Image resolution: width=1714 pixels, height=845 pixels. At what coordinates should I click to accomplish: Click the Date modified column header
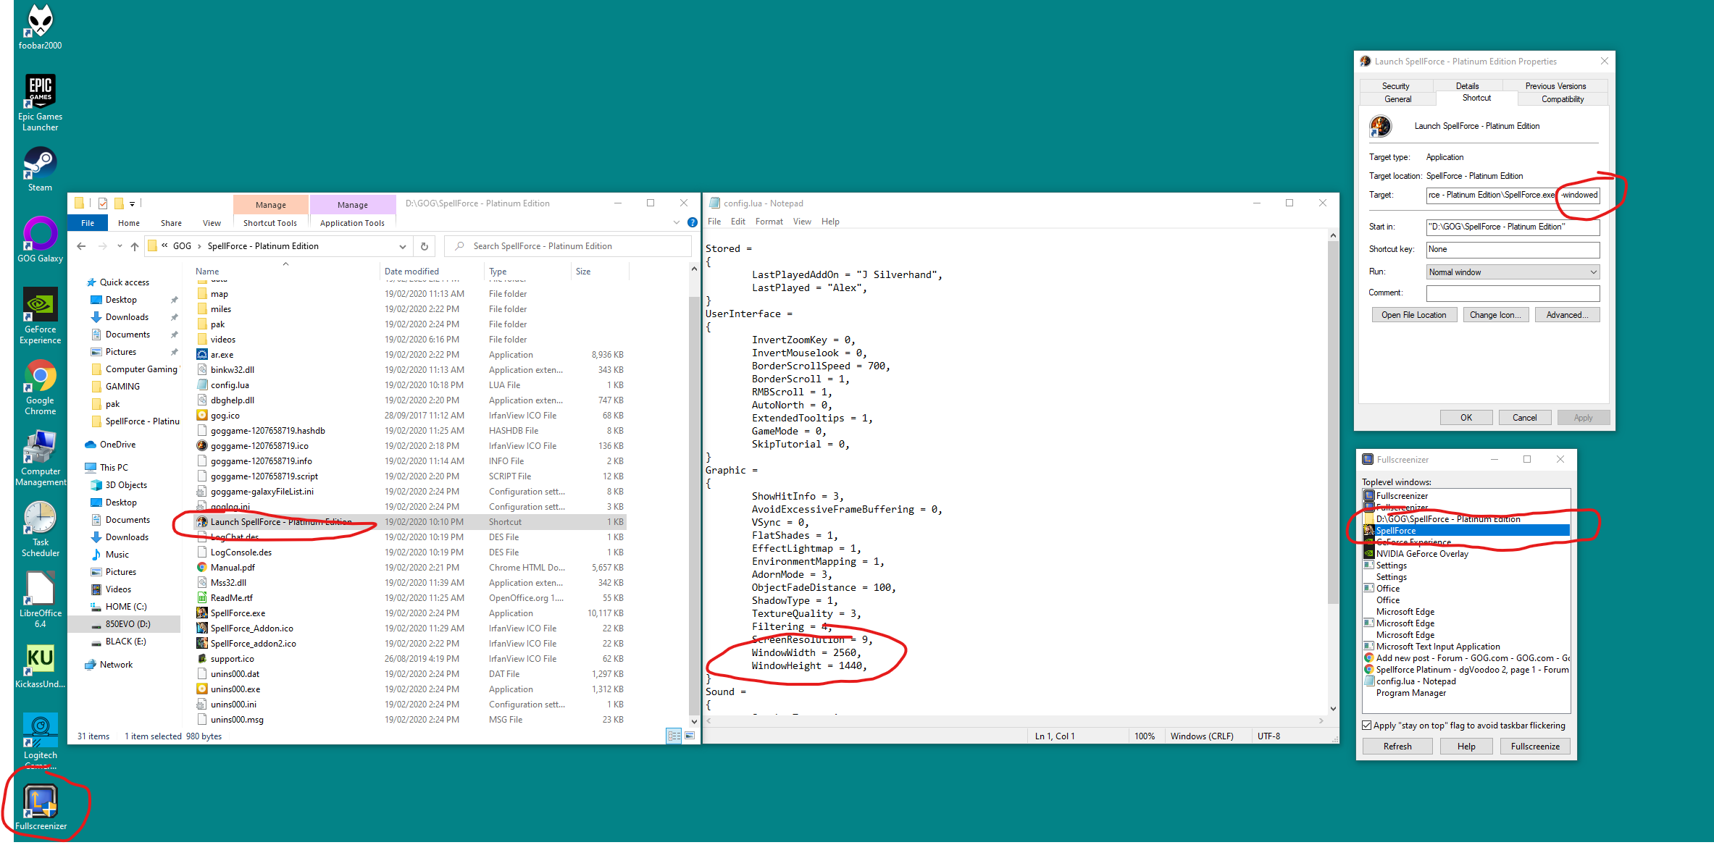pos(411,272)
